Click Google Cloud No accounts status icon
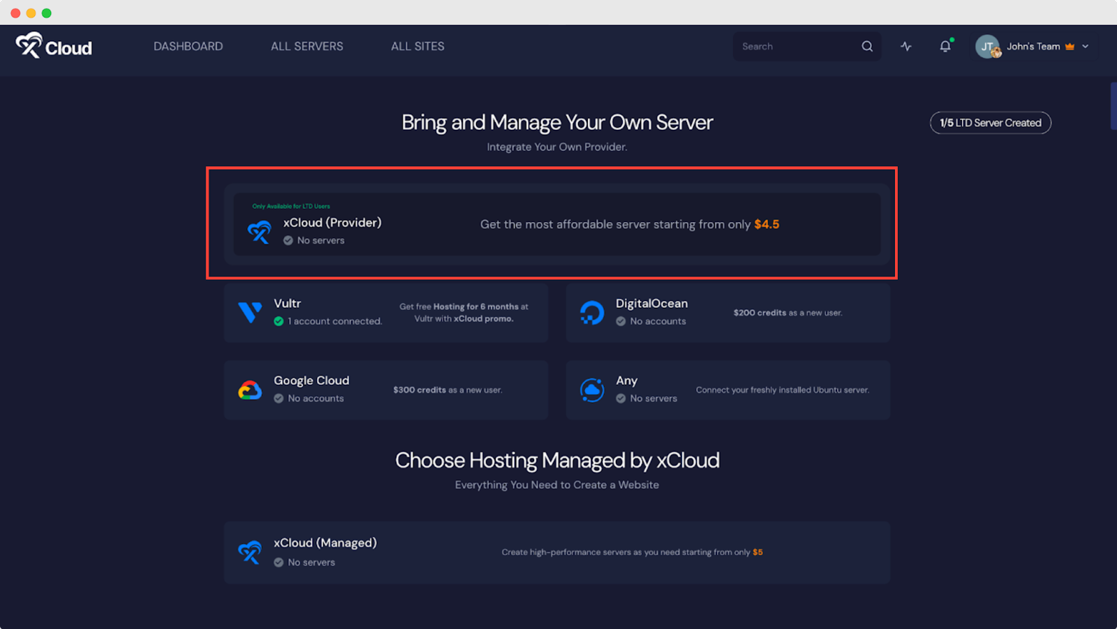Image resolution: width=1117 pixels, height=629 pixels. 279,399
